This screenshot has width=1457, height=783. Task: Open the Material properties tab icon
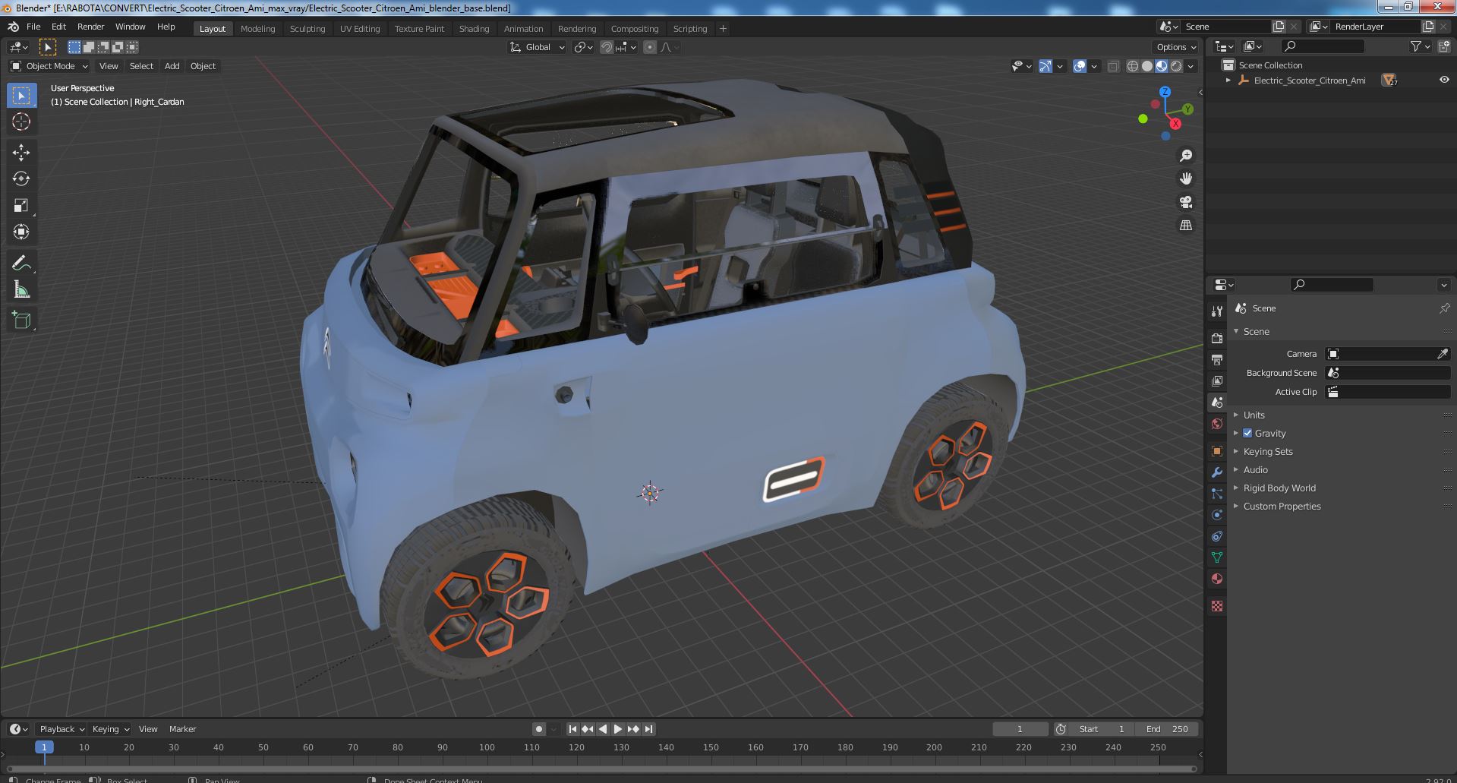[1217, 579]
